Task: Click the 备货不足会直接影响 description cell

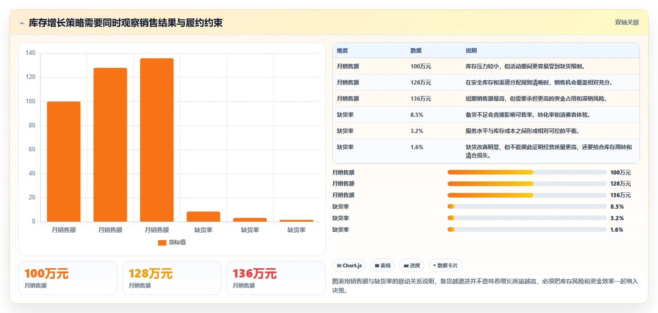Action: 528,114
